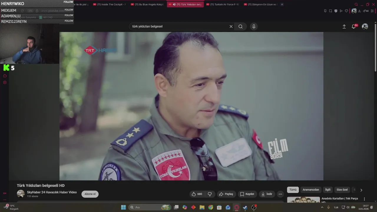Select the İlgili filter chip

point(328,190)
